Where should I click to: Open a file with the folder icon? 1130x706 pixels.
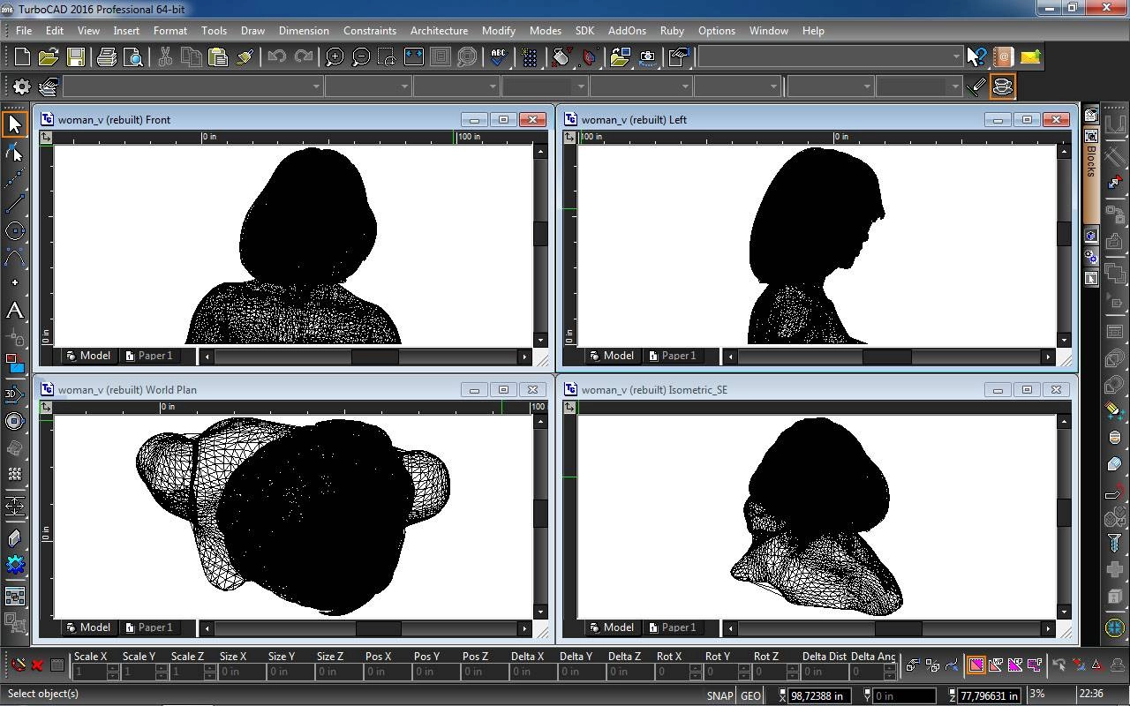(49, 57)
